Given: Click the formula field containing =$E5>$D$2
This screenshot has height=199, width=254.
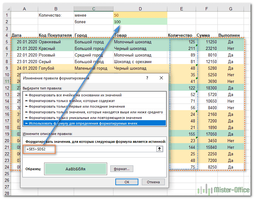Looking at the screenshot, I should (x=90, y=149).
